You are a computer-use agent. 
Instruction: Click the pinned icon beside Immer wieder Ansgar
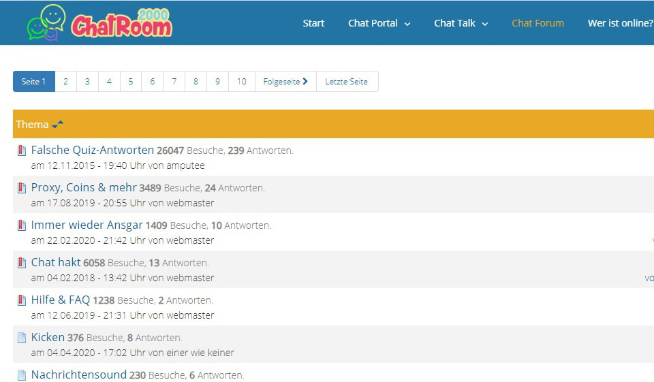(x=22, y=225)
